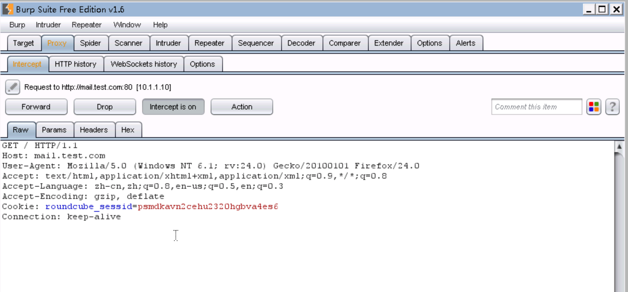Click the Accept-Language header line
The width and height of the screenshot is (628, 292).
click(x=143, y=186)
